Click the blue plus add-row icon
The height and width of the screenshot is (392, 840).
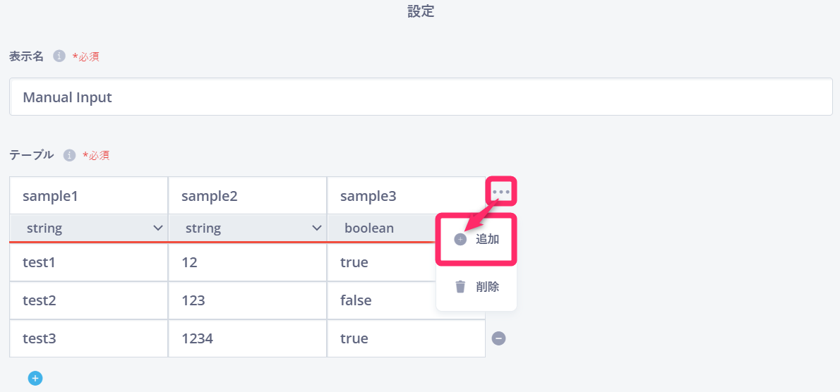[x=35, y=379]
